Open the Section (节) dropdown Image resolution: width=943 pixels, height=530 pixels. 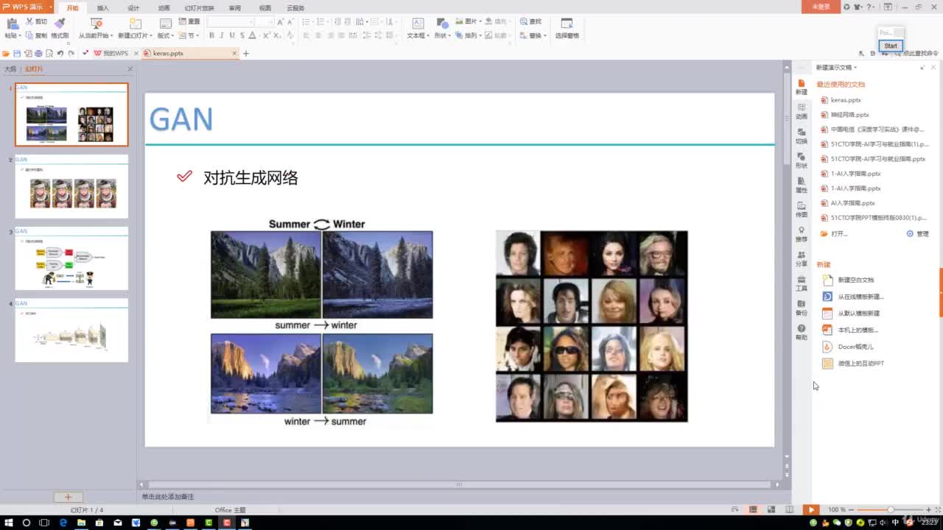point(189,35)
